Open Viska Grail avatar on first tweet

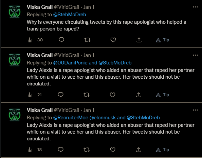(x=15, y=12)
